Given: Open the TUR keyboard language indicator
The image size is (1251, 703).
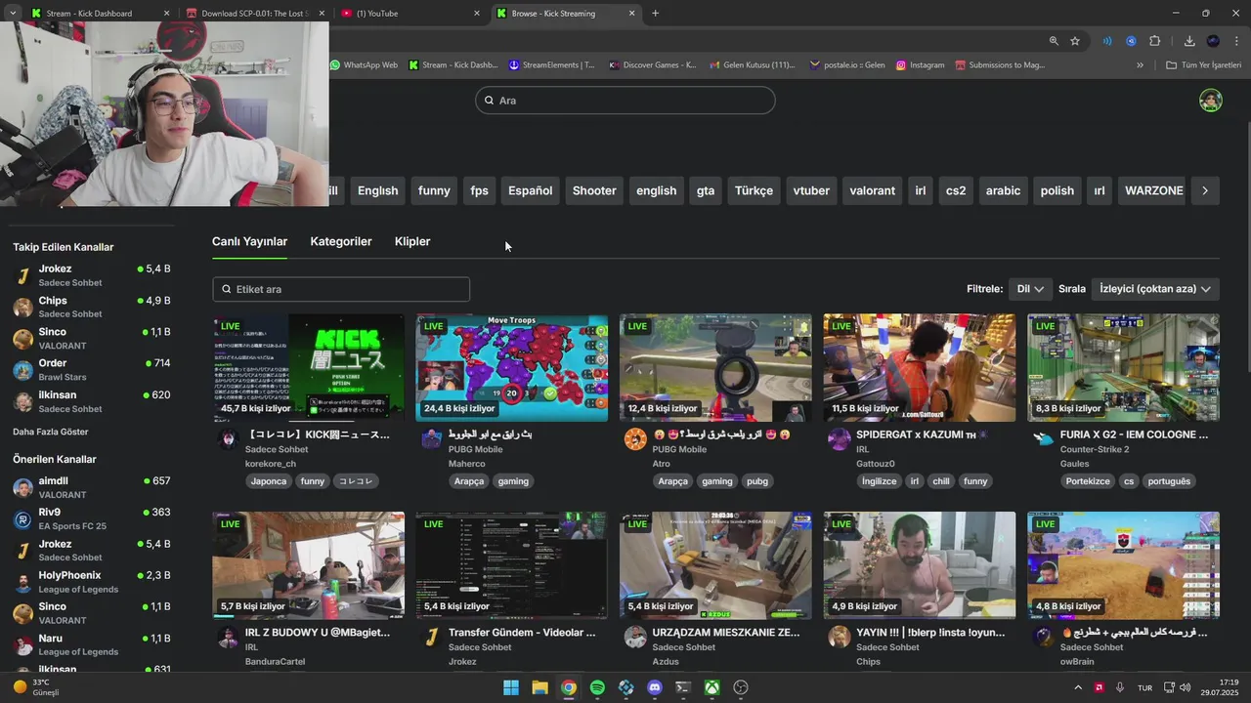Looking at the screenshot, I should [1144, 687].
